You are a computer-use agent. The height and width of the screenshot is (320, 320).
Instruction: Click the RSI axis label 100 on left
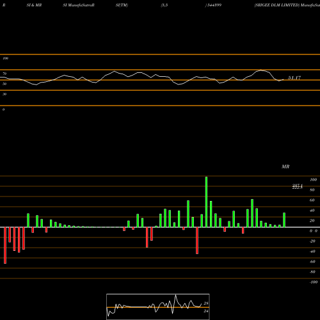click(x=5, y=58)
